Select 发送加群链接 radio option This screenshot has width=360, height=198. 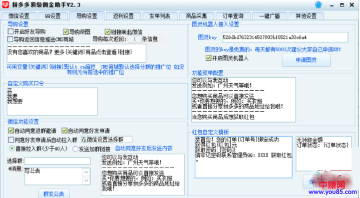[75, 149]
